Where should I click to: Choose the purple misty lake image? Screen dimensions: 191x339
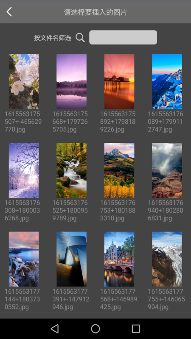(x=71, y=82)
